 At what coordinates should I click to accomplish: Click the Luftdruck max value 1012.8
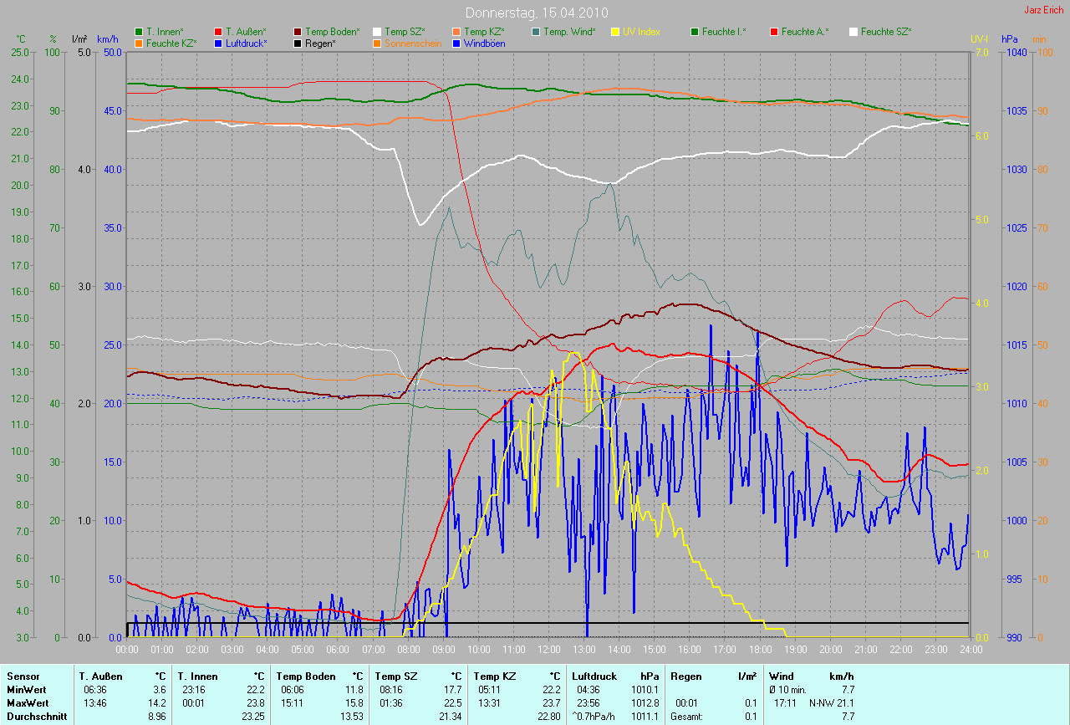click(644, 703)
